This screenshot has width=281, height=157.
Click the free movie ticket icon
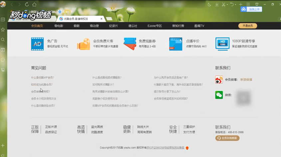click(130, 44)
